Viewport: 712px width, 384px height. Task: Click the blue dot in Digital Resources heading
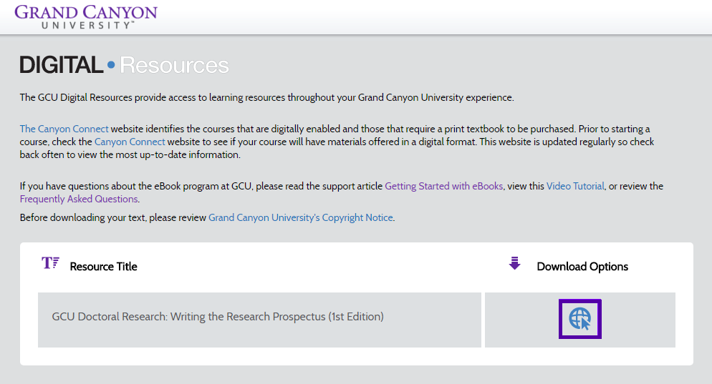coord(111,65)
